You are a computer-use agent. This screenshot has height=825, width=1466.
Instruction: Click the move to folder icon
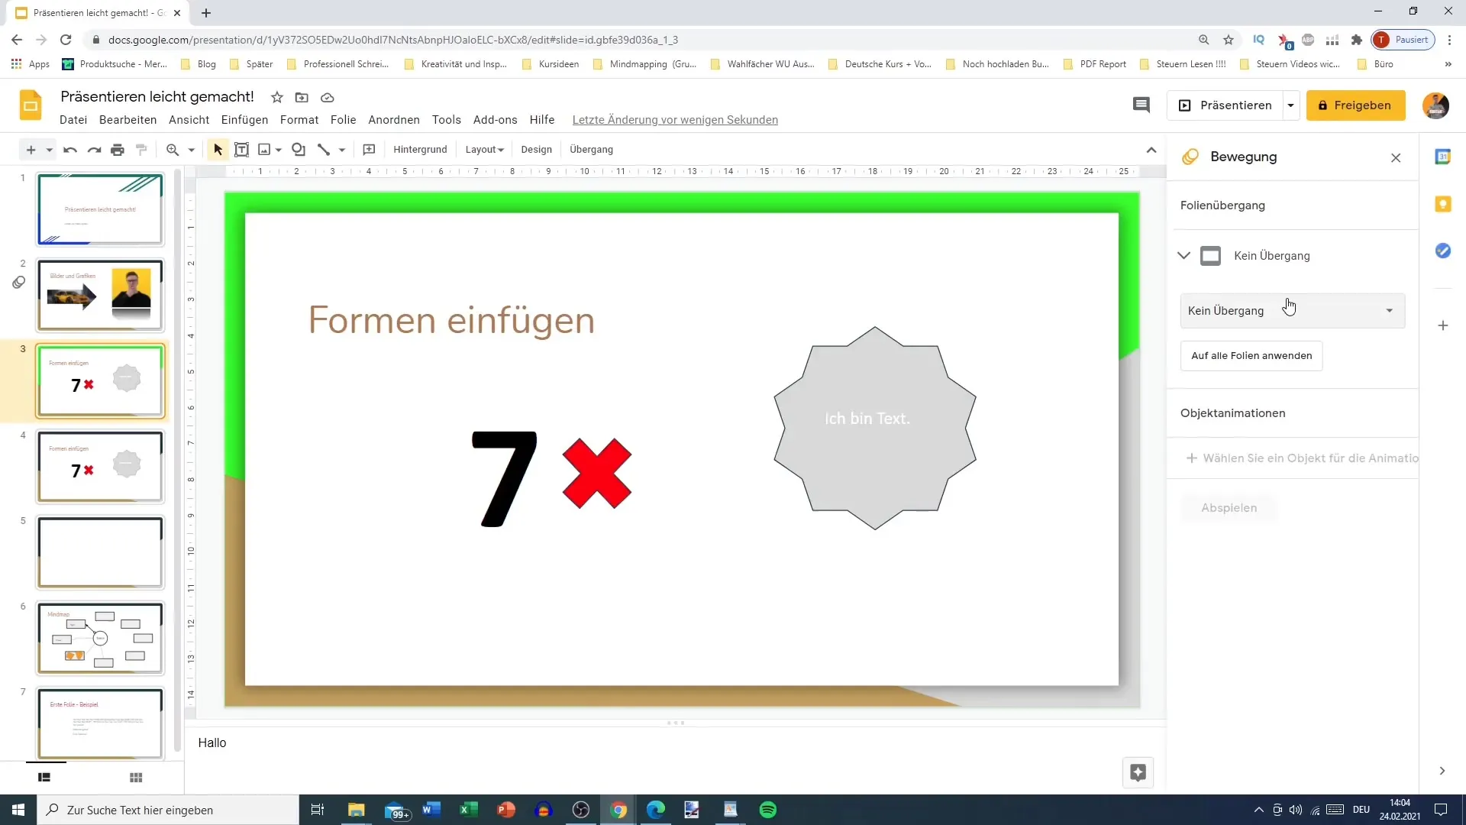pos(302,97)
